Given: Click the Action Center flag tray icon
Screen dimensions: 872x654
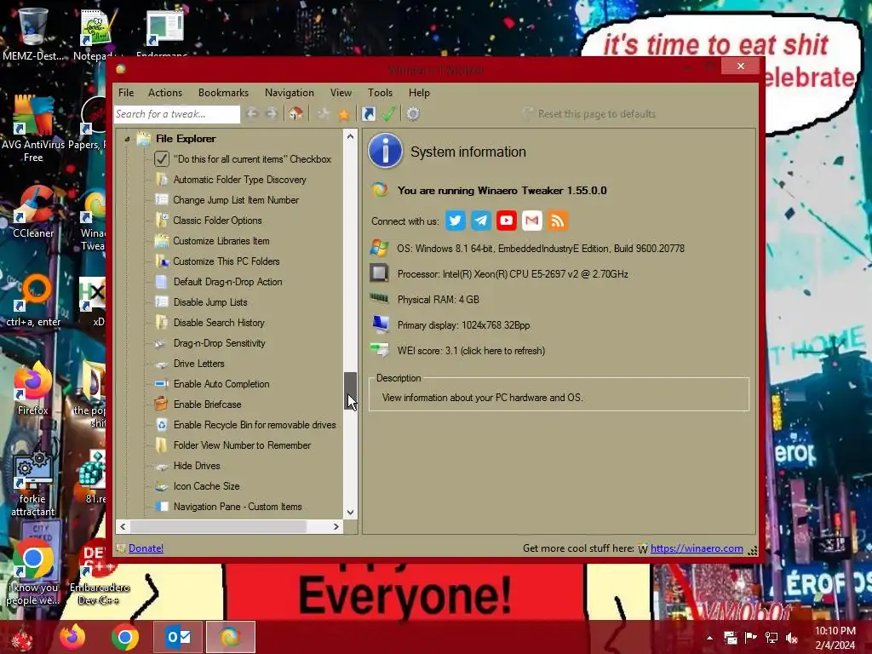Looking at the screenshot, I should [751, 638].
